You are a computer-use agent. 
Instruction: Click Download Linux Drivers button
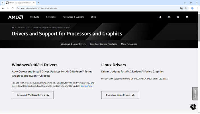point(120,95)
